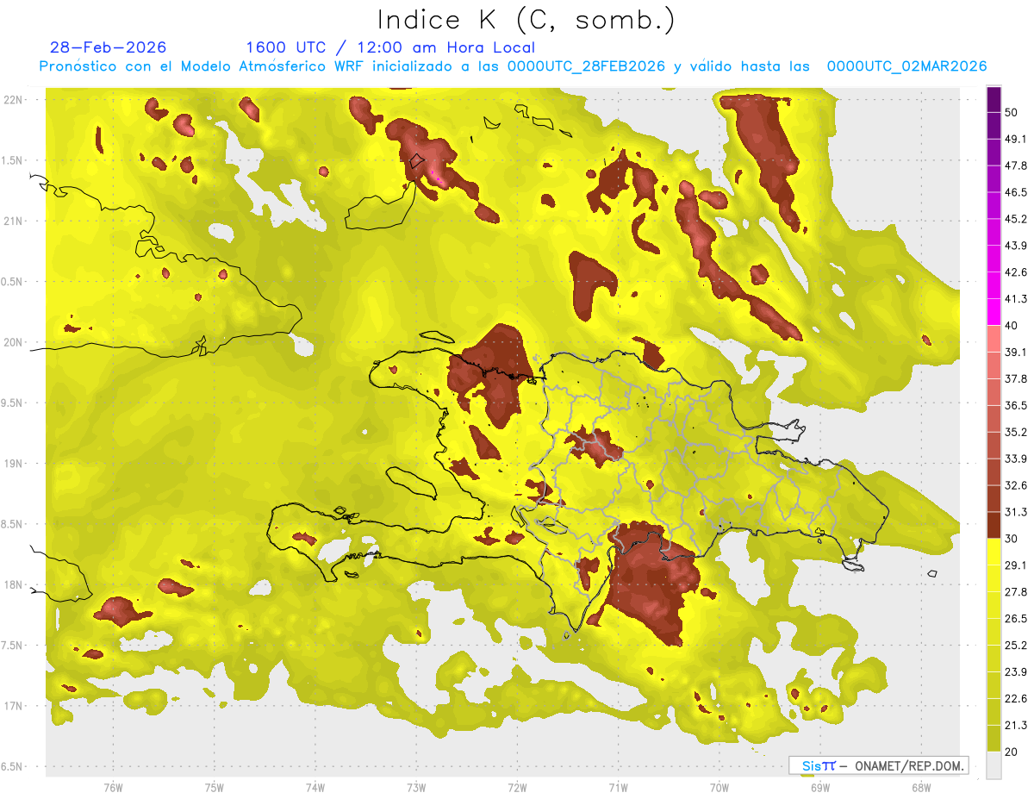Click the colorbar value '39.1'

click(1015, 353)
